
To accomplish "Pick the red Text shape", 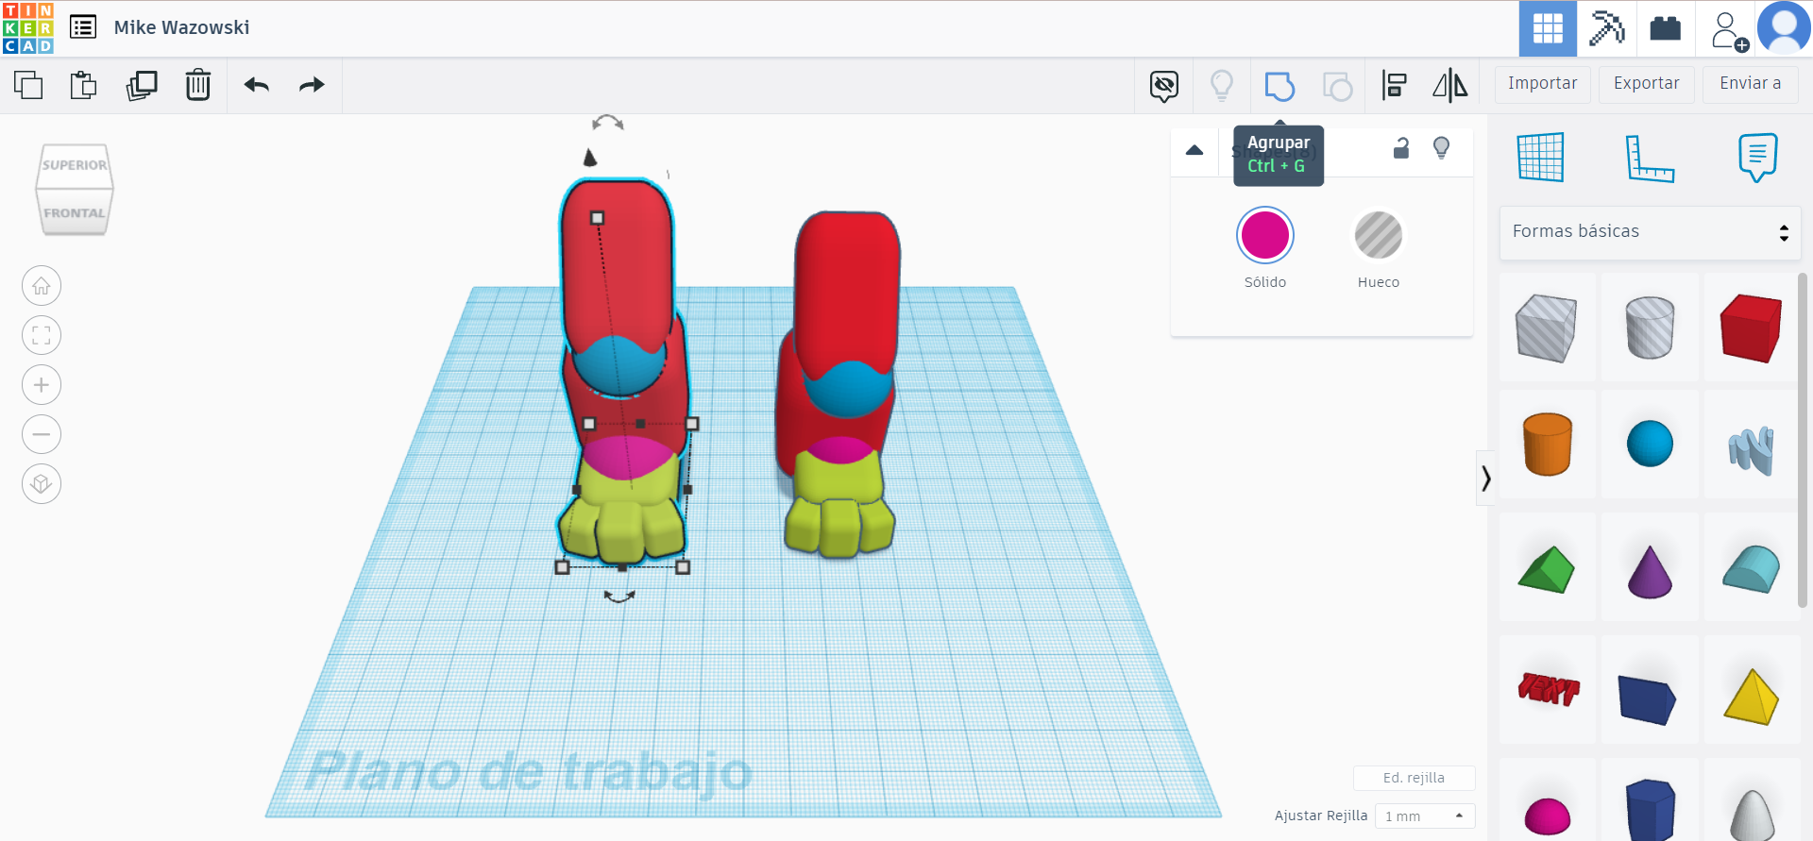I will point(1548,689).
